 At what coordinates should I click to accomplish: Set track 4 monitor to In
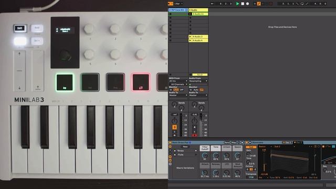pos(191,90)
